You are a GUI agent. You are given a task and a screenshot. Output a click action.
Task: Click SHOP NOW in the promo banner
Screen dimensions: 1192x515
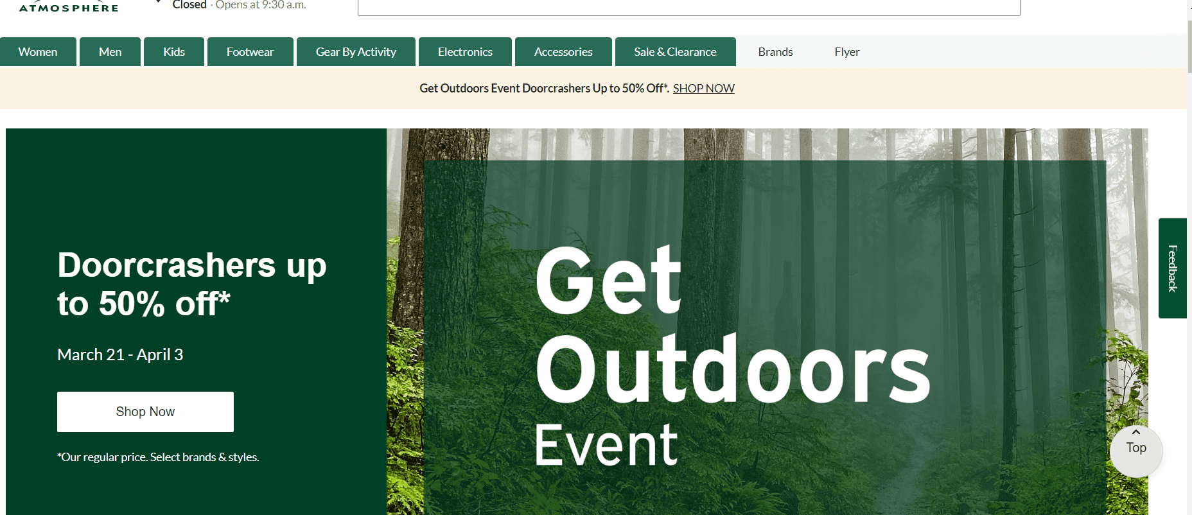[703, 89]
